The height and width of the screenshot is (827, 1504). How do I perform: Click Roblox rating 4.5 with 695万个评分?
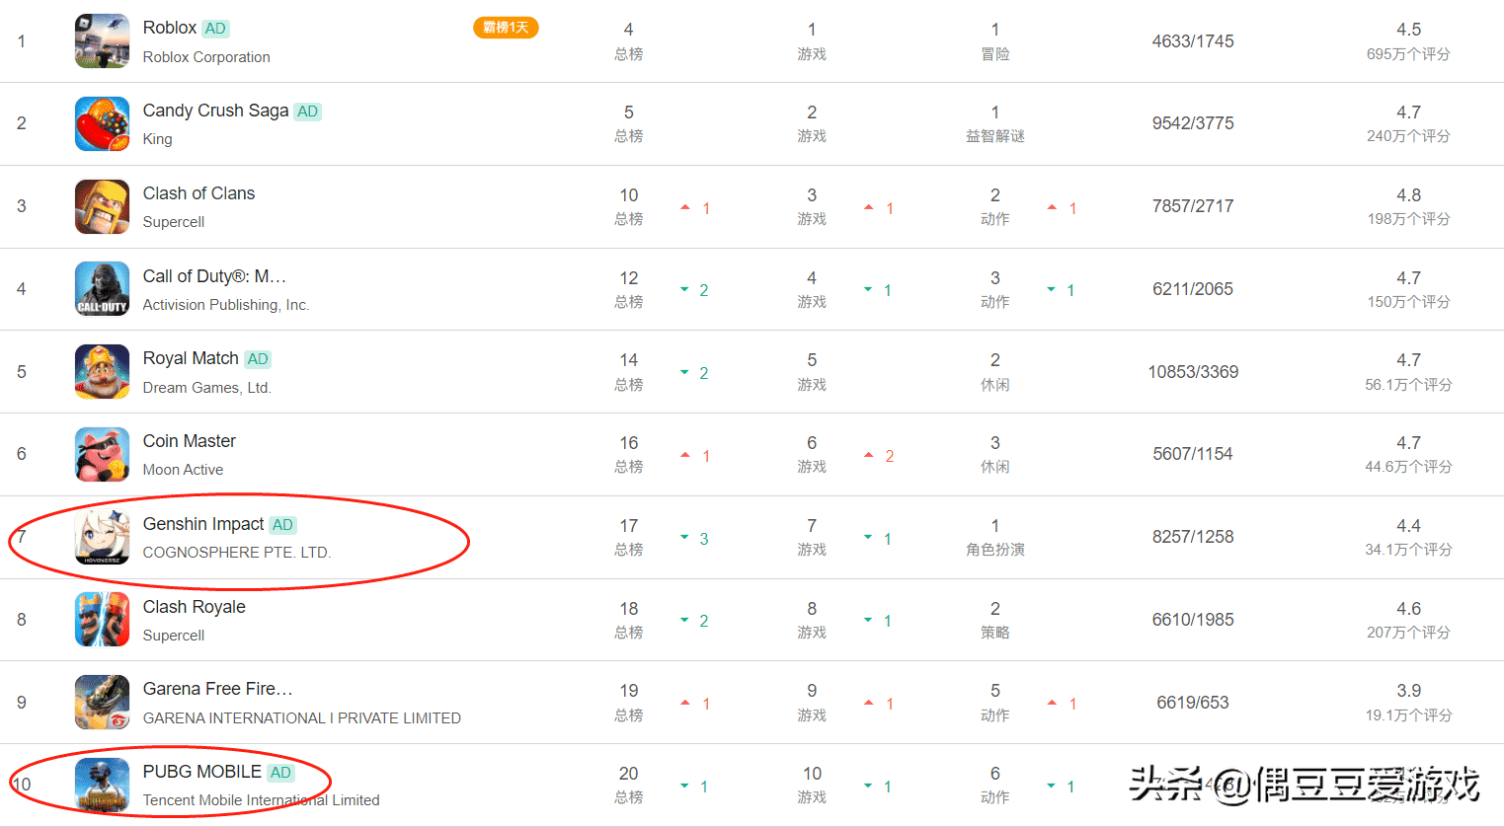point(1409,41)
